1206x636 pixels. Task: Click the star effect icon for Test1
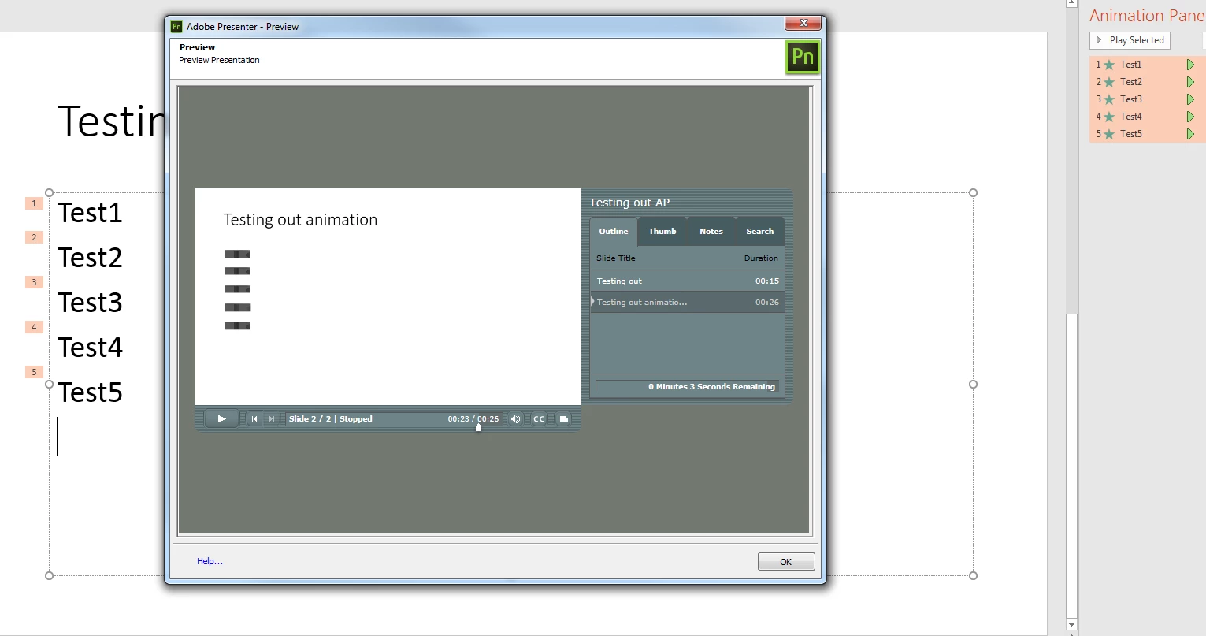coord(1109,65)
